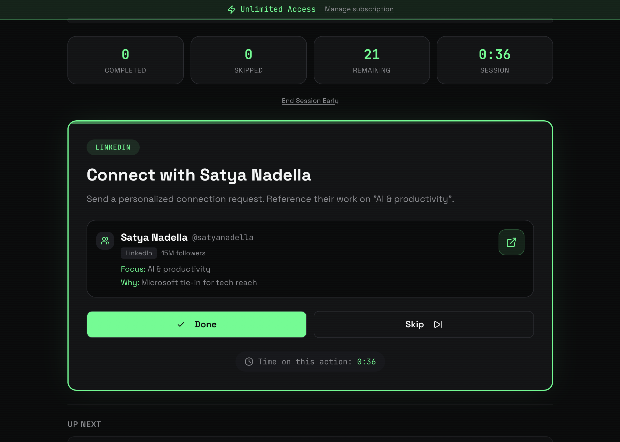The height and width of the screenshot is (442, 620).
Task: Click the lightning bolt Unlimited Access icon
Action: [231, 10]
